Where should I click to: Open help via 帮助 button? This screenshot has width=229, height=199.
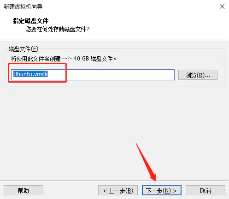[x=23, y=190]
